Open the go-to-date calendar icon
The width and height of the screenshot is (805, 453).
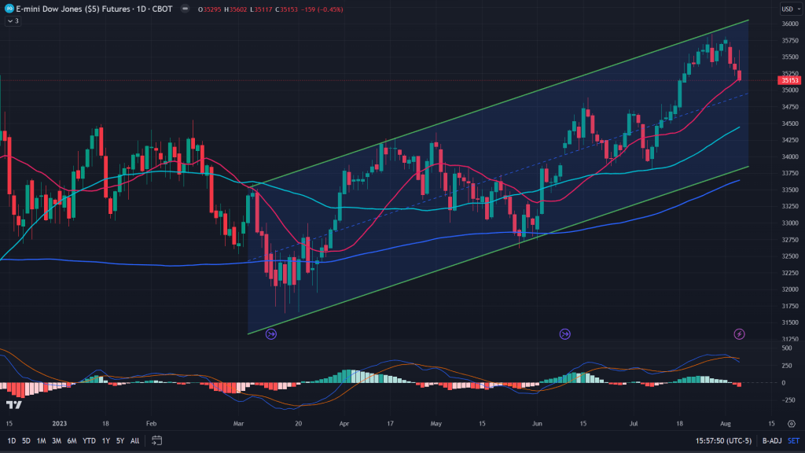coord(157,440)
